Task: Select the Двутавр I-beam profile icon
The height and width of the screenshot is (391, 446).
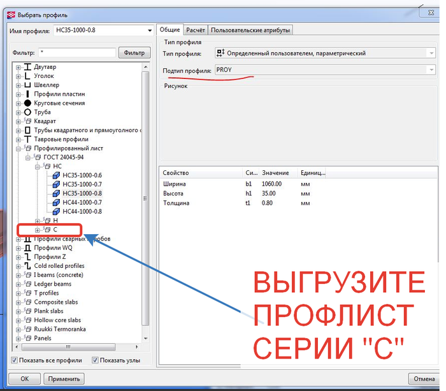Action: point(27,67)
